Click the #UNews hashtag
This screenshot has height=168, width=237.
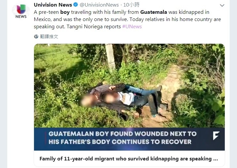click(132, 27)
